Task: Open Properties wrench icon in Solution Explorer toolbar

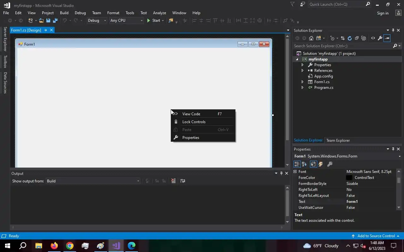Action: coord(380,38)
